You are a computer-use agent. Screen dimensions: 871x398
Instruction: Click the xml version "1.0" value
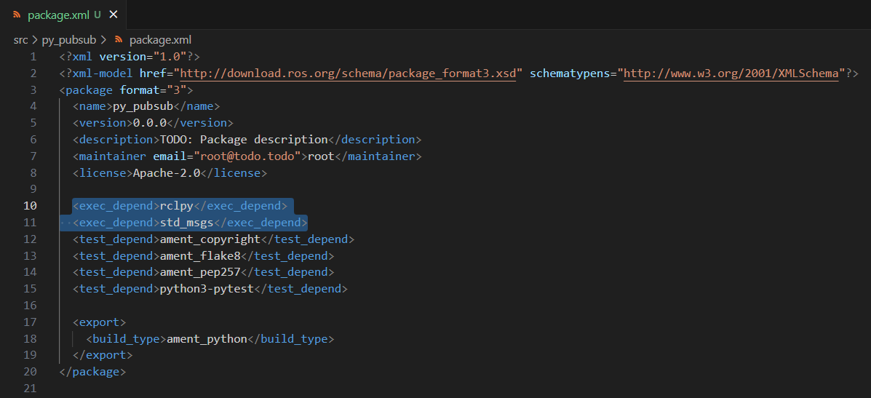(170, 57)
